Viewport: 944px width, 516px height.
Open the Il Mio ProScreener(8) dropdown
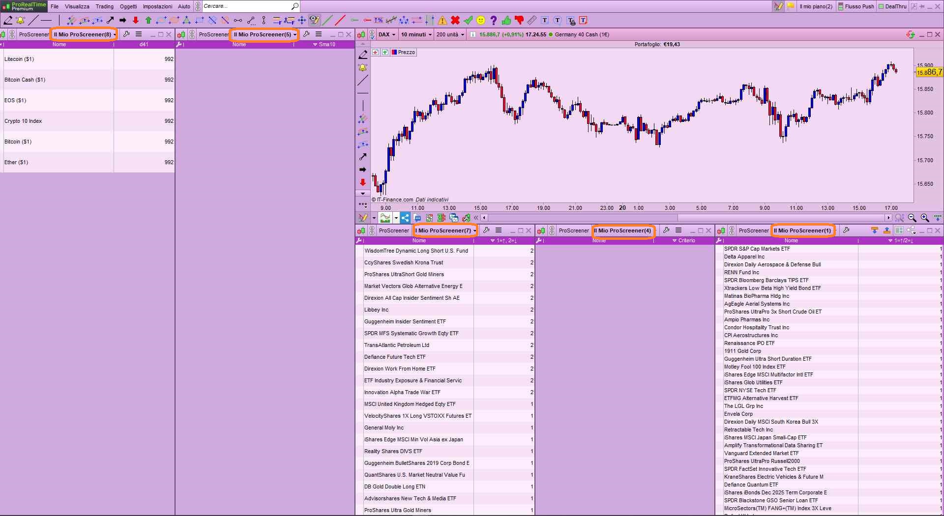[x=85, y=34]
